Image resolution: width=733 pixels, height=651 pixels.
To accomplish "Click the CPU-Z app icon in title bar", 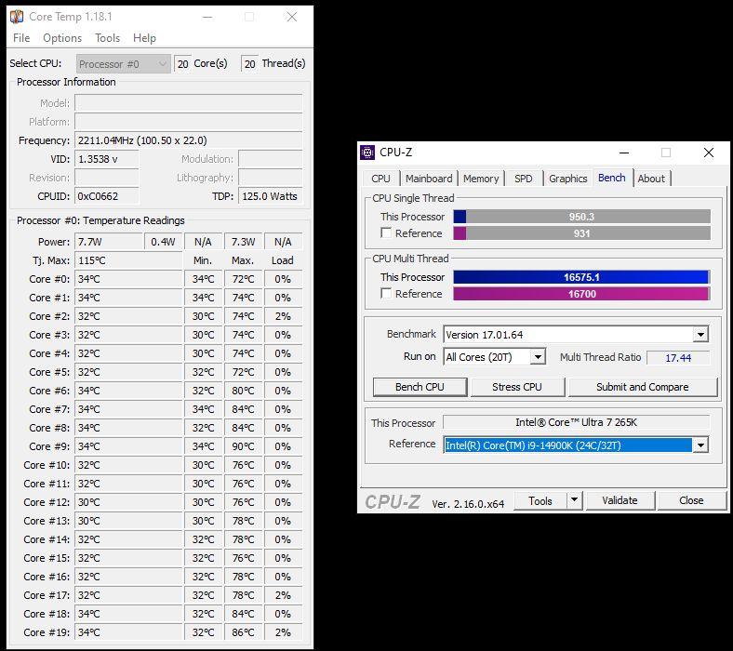I will click(x=368, y=153).
